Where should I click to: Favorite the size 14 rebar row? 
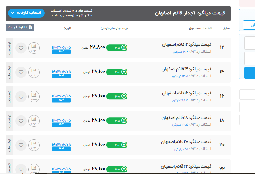(x=21, y=72)
